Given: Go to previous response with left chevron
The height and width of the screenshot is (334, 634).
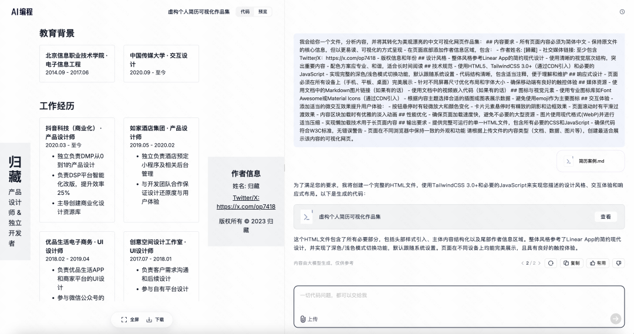Looking at the screenshot, I should (522, 263).
